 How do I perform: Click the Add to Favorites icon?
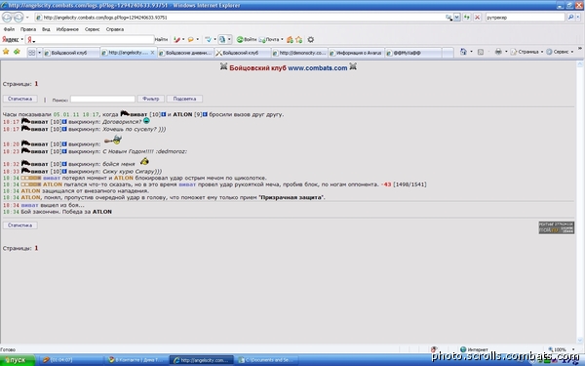pos(17,52)
